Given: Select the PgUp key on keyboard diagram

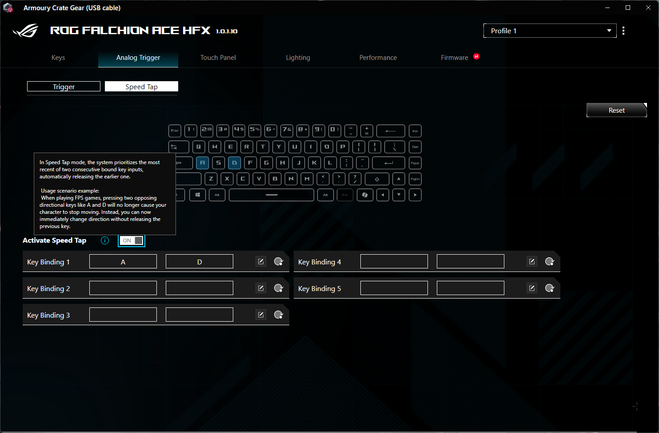Looking at the screenshot, I should 415,163.
